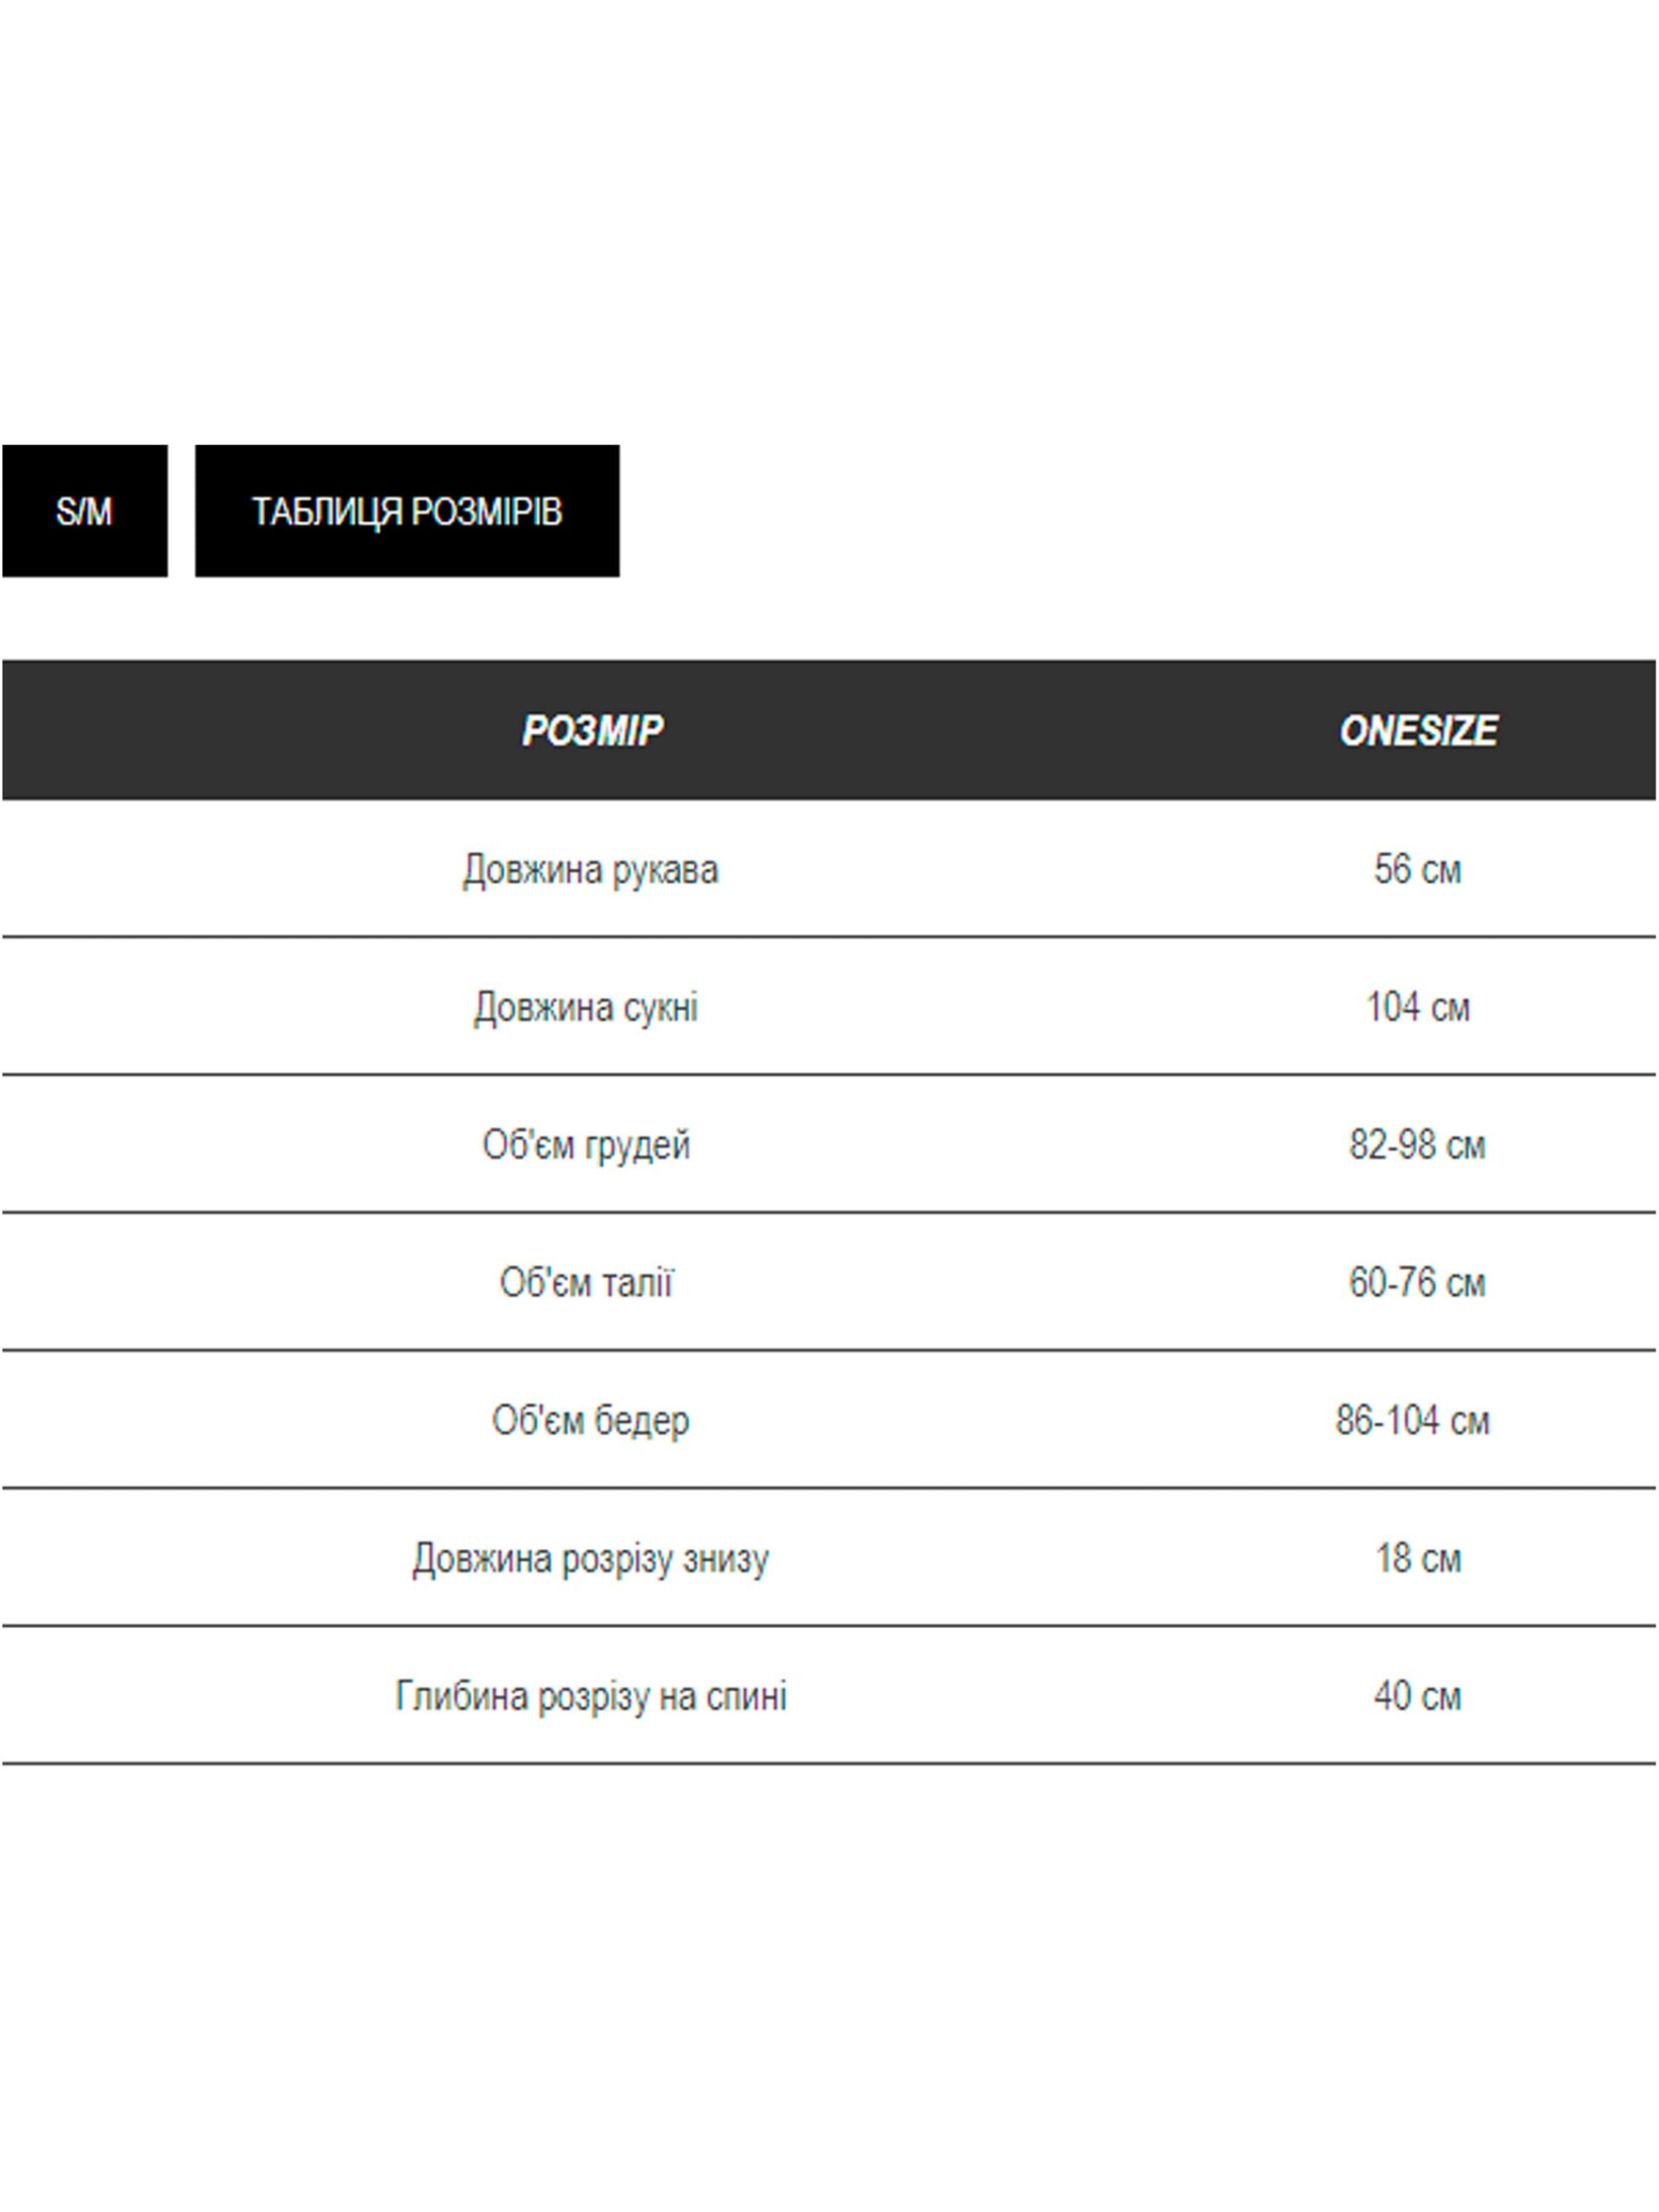Screen dimensions: 1659x2212
Task: Select the Об'єм бедер row label
Action: click(590, 1421)
